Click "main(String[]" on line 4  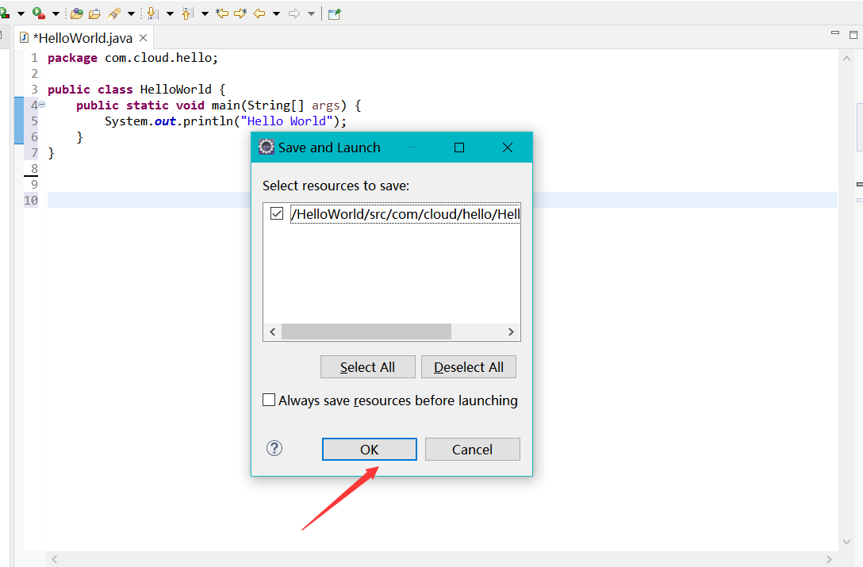(x=258, y=105)
